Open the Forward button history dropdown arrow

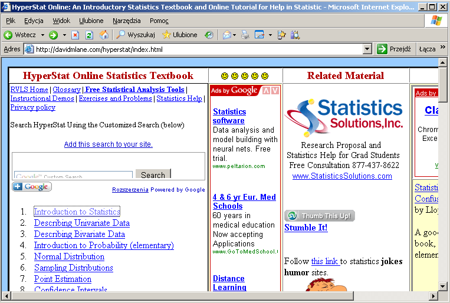coord(64,35)
